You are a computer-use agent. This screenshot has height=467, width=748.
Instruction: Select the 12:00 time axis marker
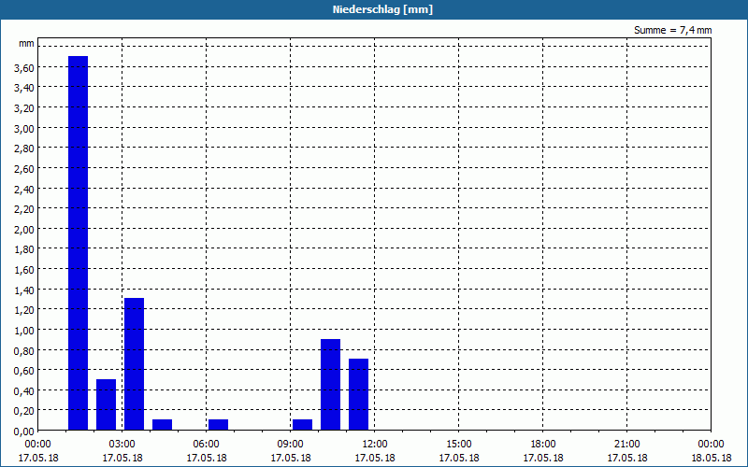[x=375, y=445]
